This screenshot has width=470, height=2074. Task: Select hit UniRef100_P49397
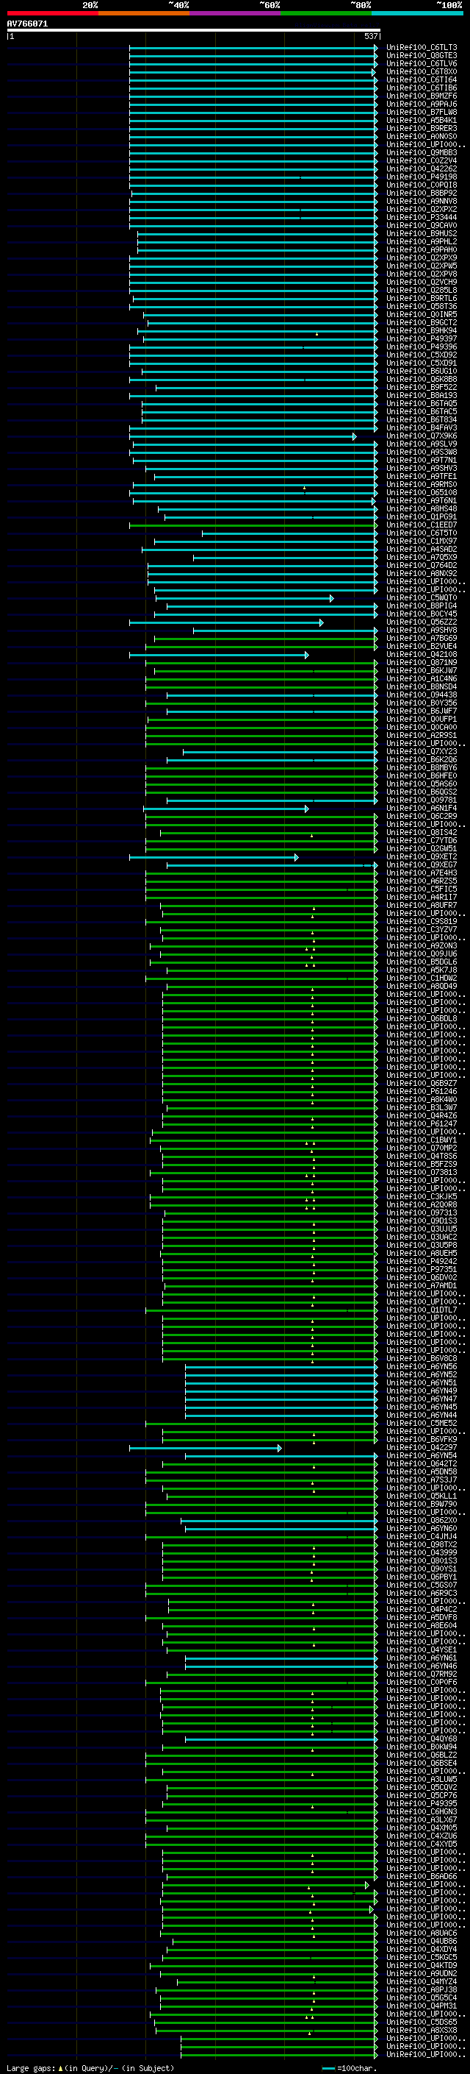422,339
